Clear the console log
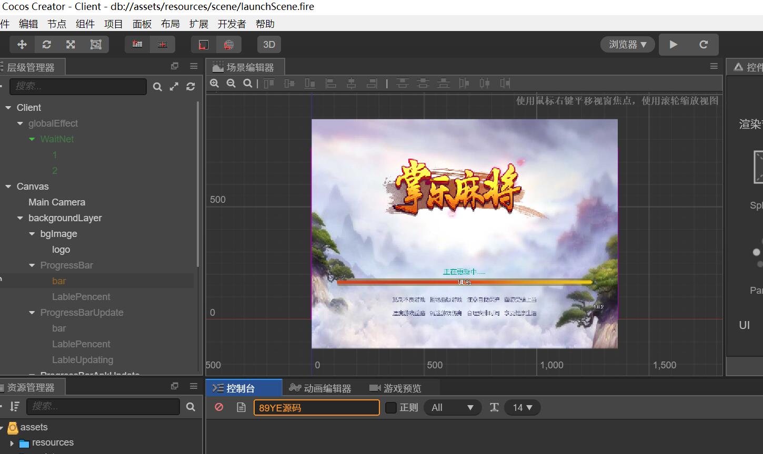Viewport: 763px width, 454px height. click(219, 407)
